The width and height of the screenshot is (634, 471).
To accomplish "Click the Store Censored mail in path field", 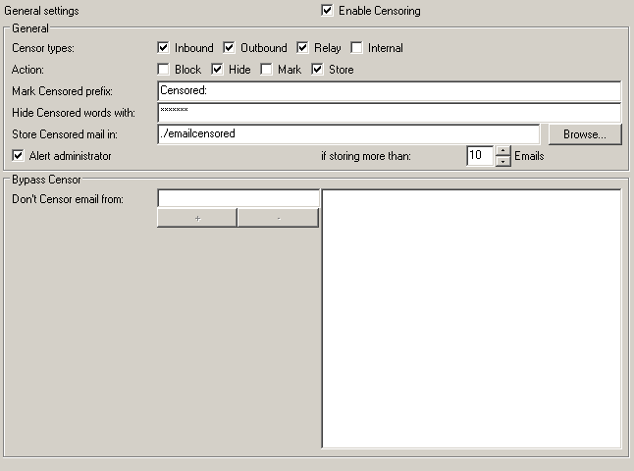I will (x=348, y=134).
